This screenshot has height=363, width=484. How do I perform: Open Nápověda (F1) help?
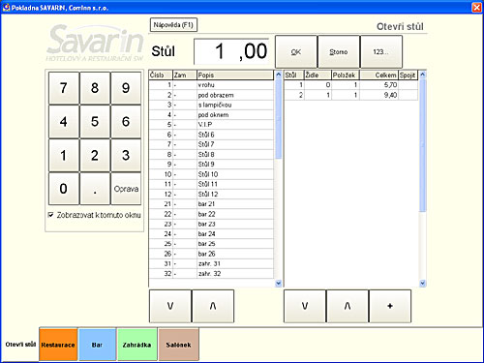coord(173,25)
